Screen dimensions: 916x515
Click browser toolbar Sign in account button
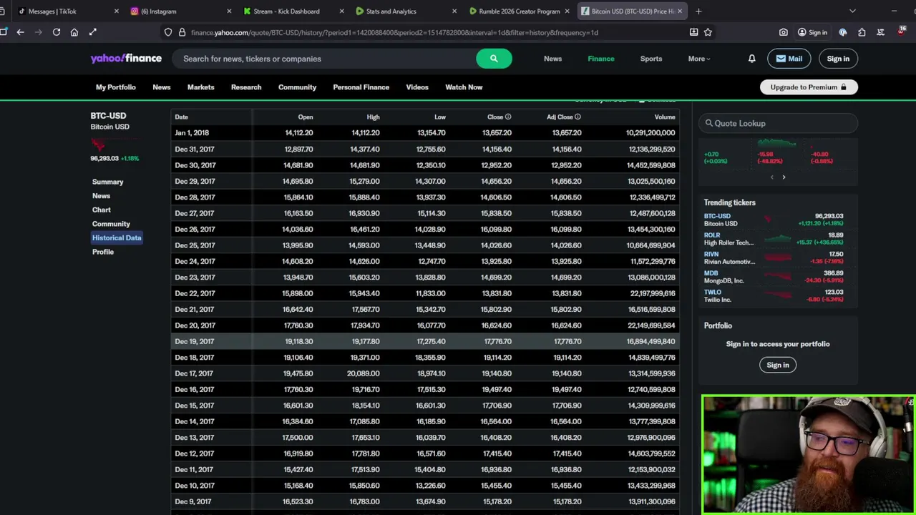812,32
